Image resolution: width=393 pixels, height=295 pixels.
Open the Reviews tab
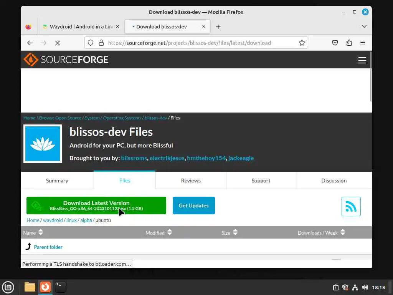191,181
